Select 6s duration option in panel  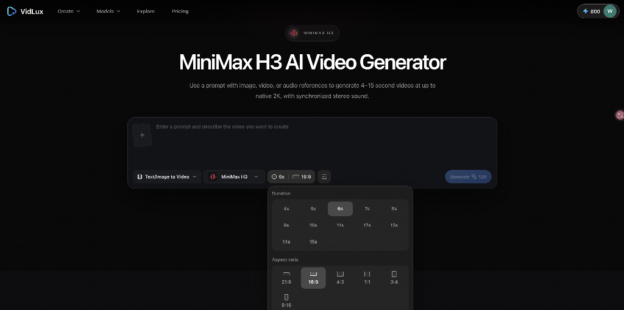click(x=340, y=209)
